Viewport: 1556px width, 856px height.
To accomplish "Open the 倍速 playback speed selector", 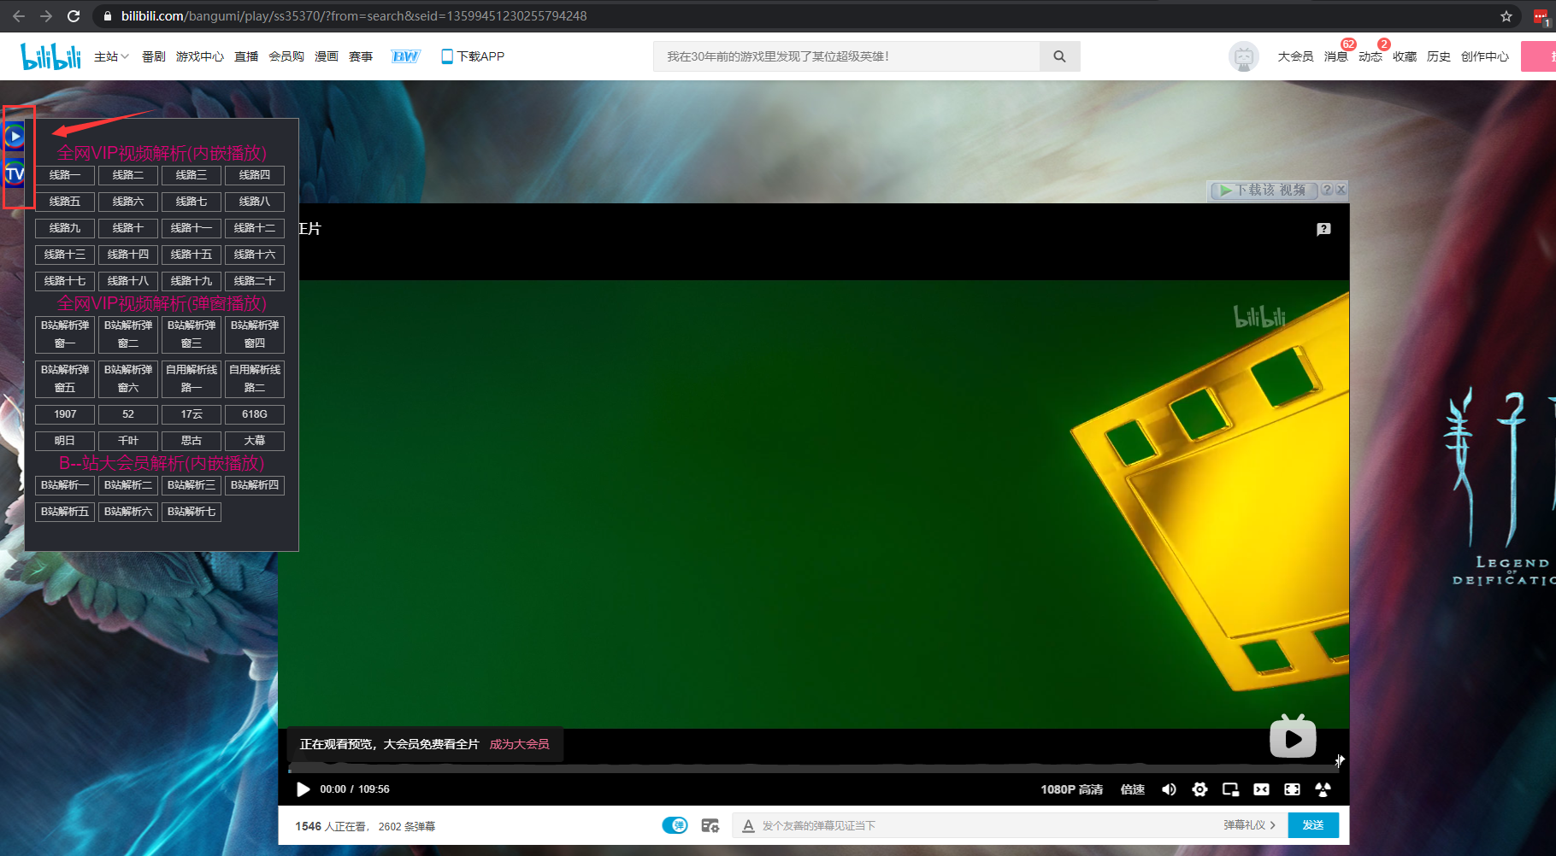I will [1132, 789].
